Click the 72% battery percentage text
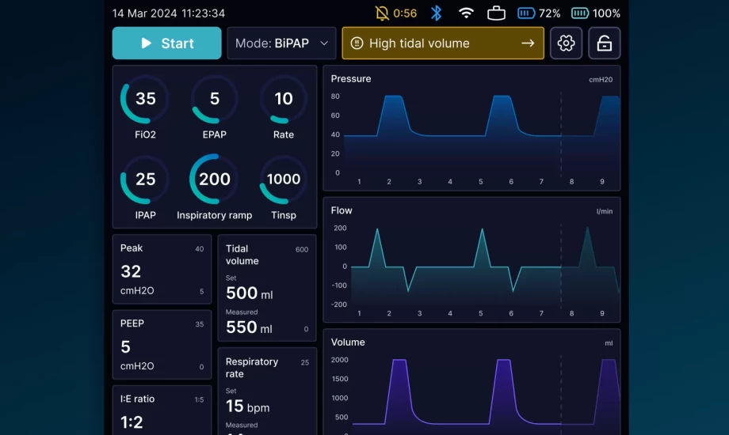The image size is (729, 435). [550, 13]
